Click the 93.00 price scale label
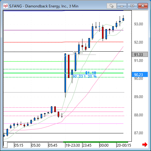 click(139, 24)
